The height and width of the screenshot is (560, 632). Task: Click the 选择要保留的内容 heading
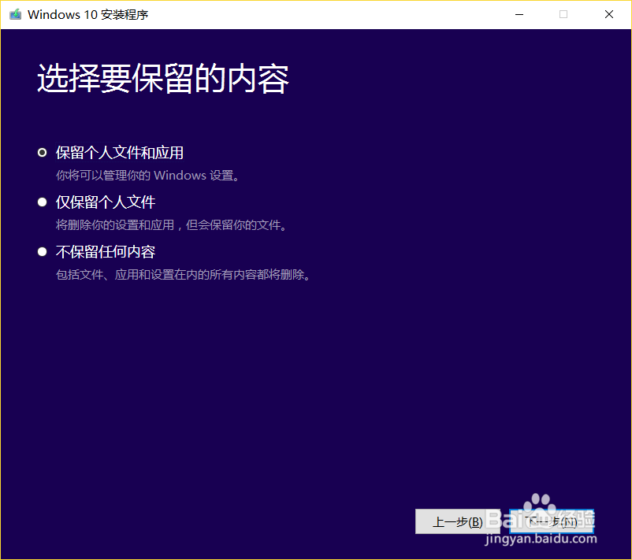pyautogui.click(x=162, y=78)
